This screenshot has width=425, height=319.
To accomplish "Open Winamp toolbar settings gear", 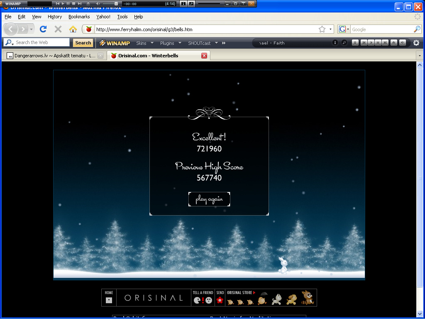I will [x=416, y=43].
